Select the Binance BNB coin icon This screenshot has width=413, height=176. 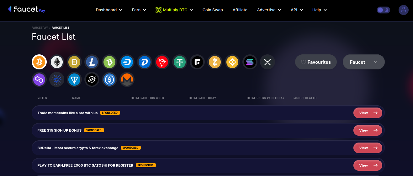tap(232, 62)
